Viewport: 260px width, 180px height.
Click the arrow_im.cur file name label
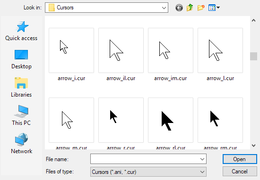[171, 78]
